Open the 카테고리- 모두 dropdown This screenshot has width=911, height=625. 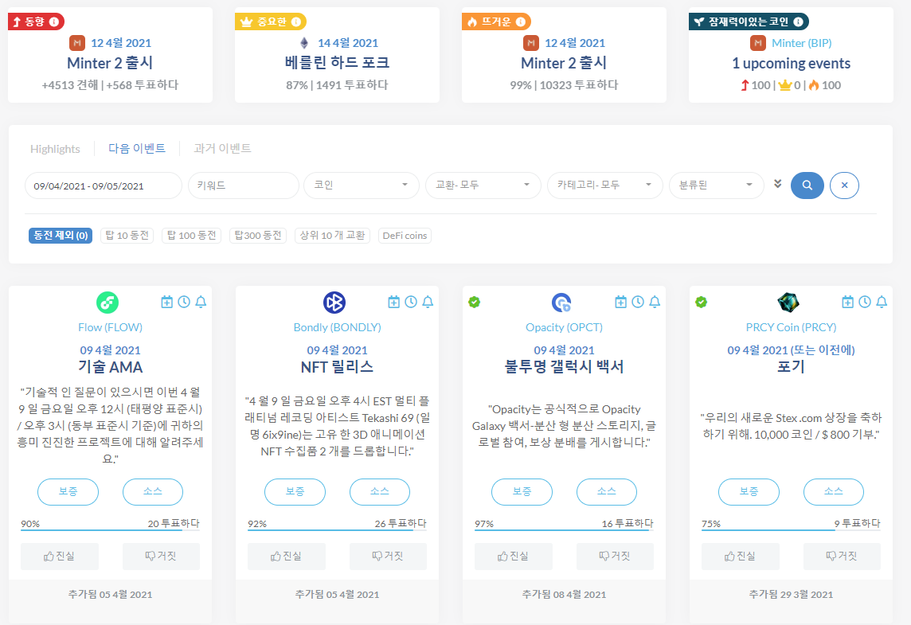pos(605,186)
